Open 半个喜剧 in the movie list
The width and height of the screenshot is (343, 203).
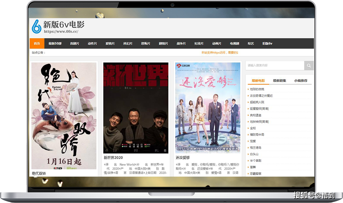(255, 160)
